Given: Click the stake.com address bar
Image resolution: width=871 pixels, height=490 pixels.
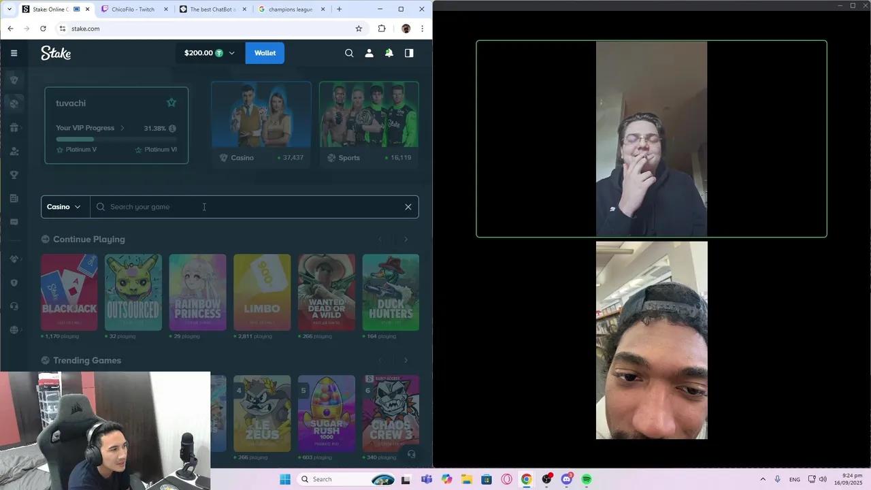Looking at the screenshot, I should coord(211,29).
